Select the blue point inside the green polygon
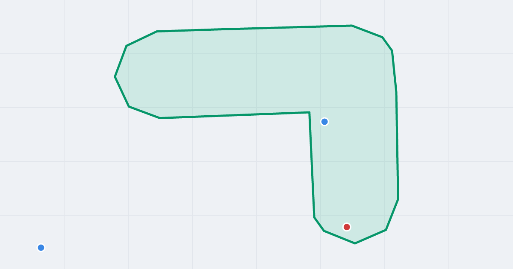This screenshot has height=269, width=513. pyautogui.click(x=324, y=122)
